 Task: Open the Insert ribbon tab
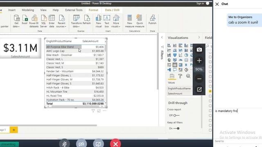12,10
